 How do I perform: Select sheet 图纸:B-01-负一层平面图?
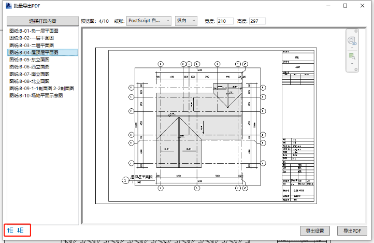(34, 31)
